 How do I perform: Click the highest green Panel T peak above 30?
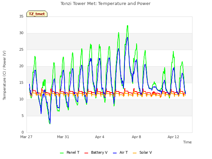click(x=127, y=26)
